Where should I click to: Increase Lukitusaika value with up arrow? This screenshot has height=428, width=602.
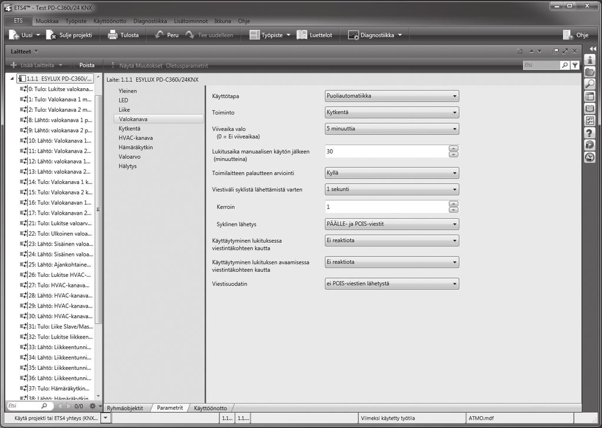click(x=454, y=148)
